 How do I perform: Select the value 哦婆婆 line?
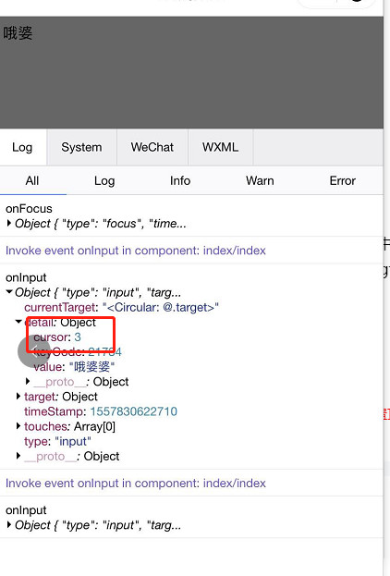click(x=74, y=367)
